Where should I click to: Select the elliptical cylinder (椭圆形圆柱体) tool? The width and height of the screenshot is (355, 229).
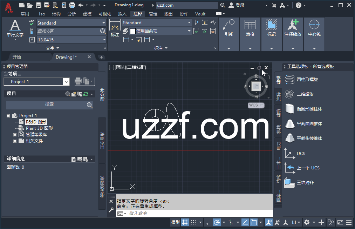[x=303, y=109]
